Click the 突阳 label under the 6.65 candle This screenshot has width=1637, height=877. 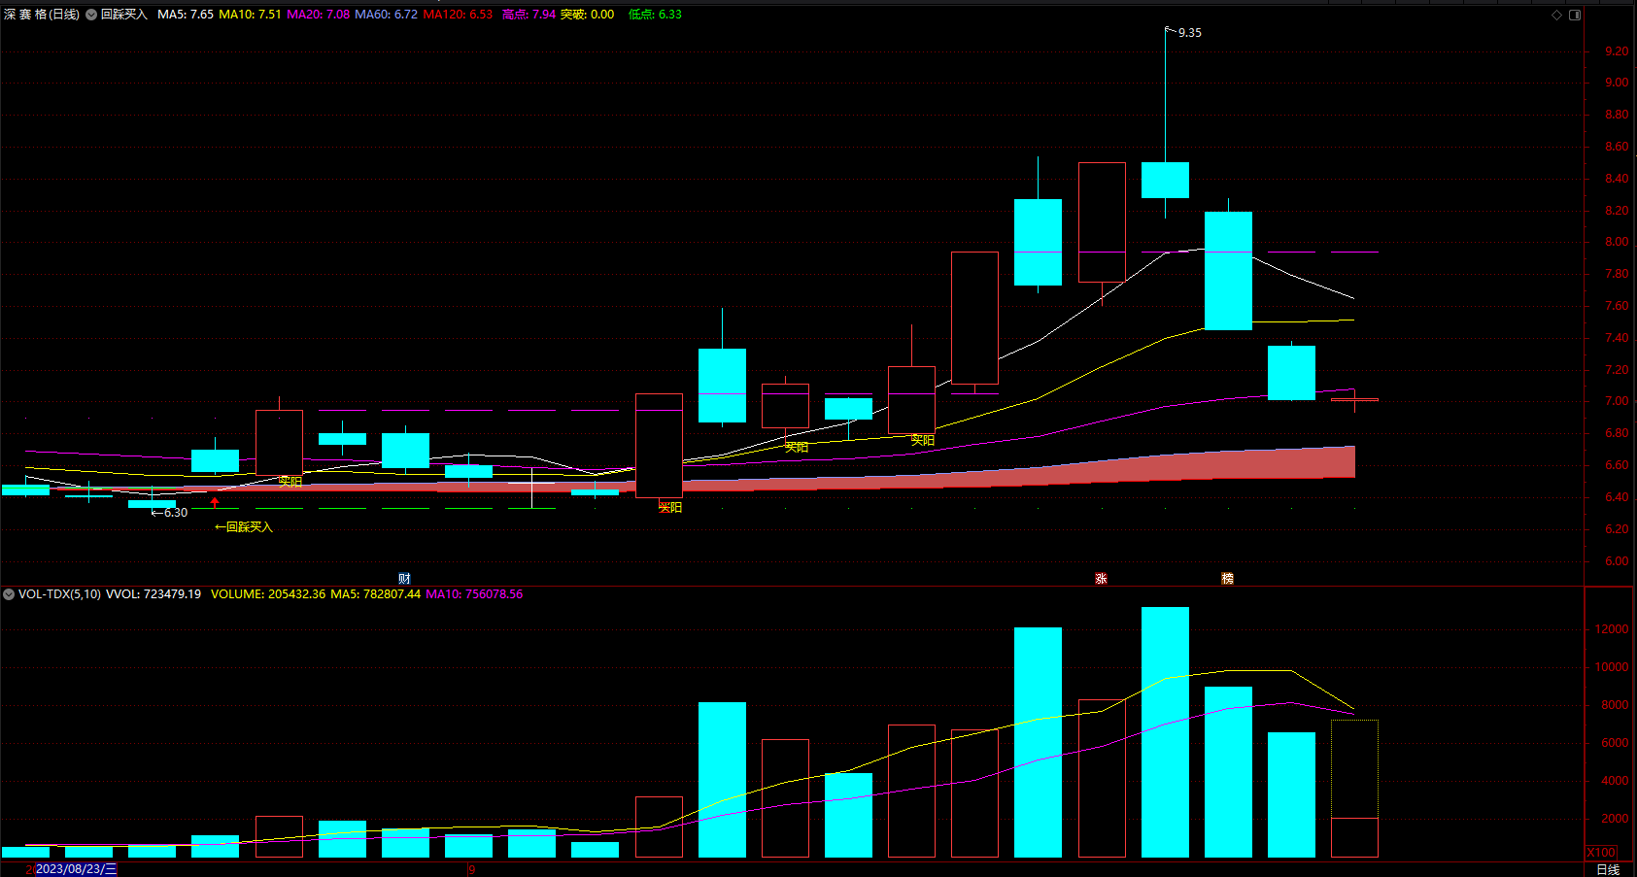click(x=670, y=508)
